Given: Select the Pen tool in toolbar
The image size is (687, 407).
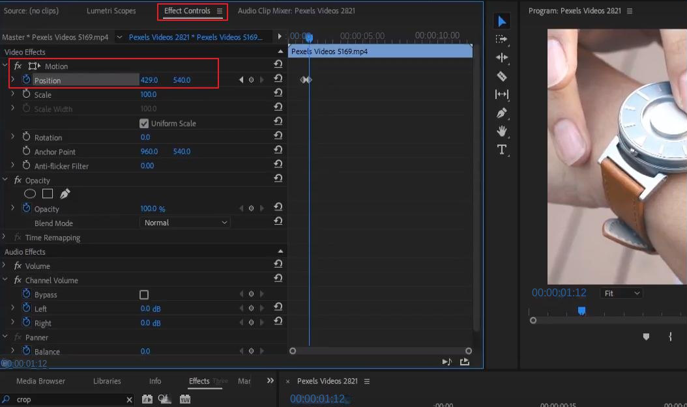Looking at the screenshot, I should (502, 113).
